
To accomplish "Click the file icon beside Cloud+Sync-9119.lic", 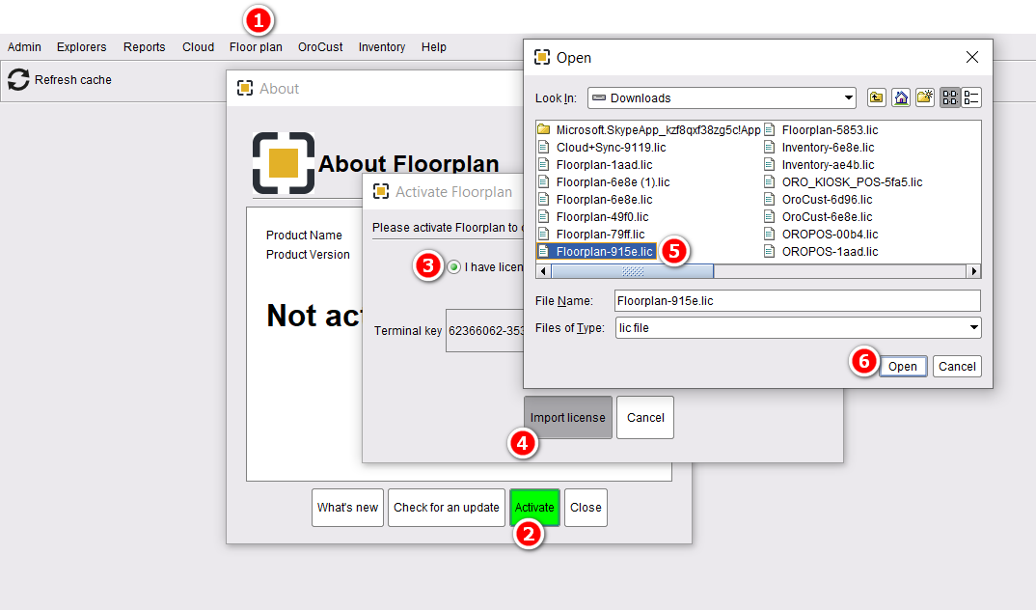I will pyautogui.click(x=544, y=147).
